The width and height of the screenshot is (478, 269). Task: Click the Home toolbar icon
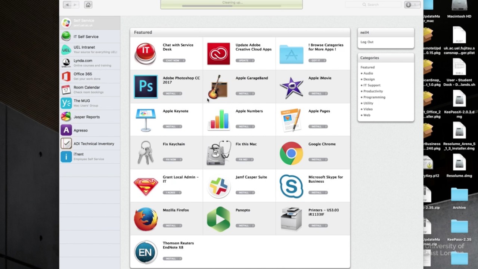[x=88, y=4]
